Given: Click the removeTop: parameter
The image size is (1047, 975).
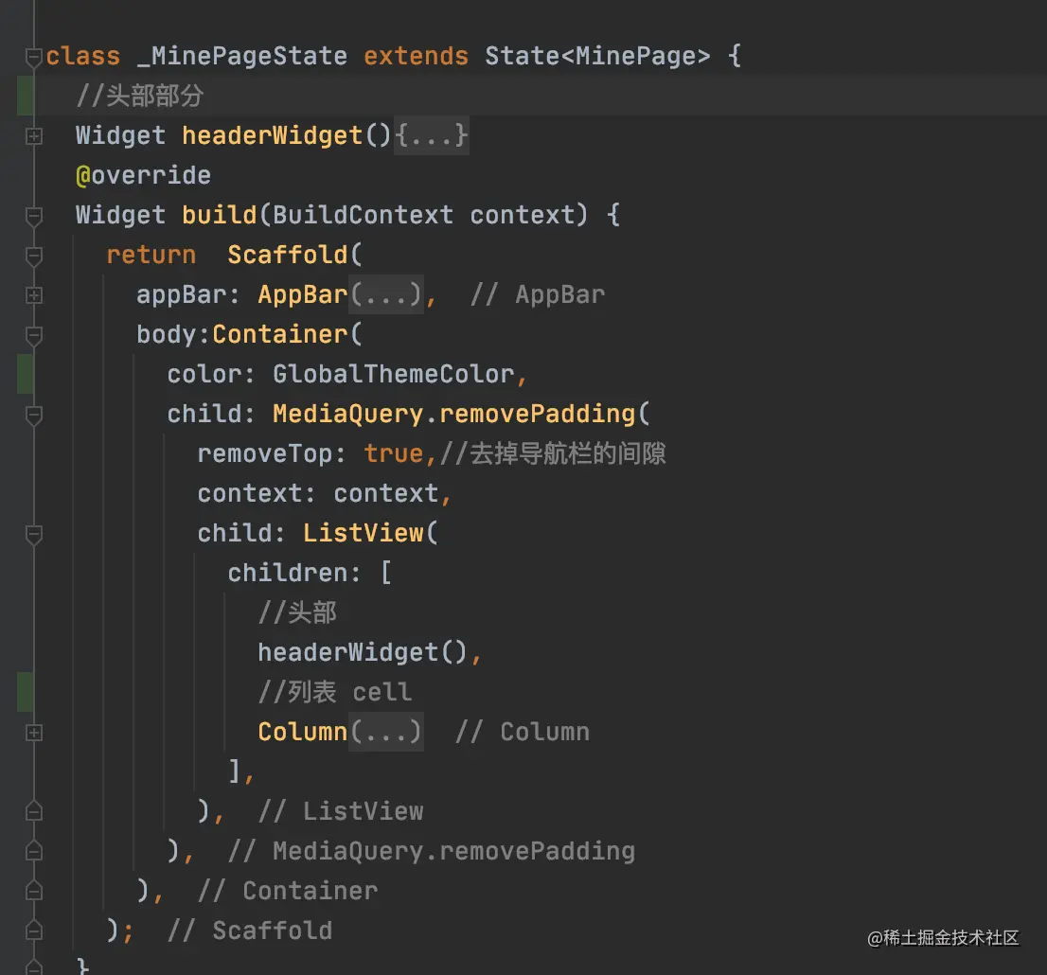Looking at the screenshot, I should tap(272, 453).
